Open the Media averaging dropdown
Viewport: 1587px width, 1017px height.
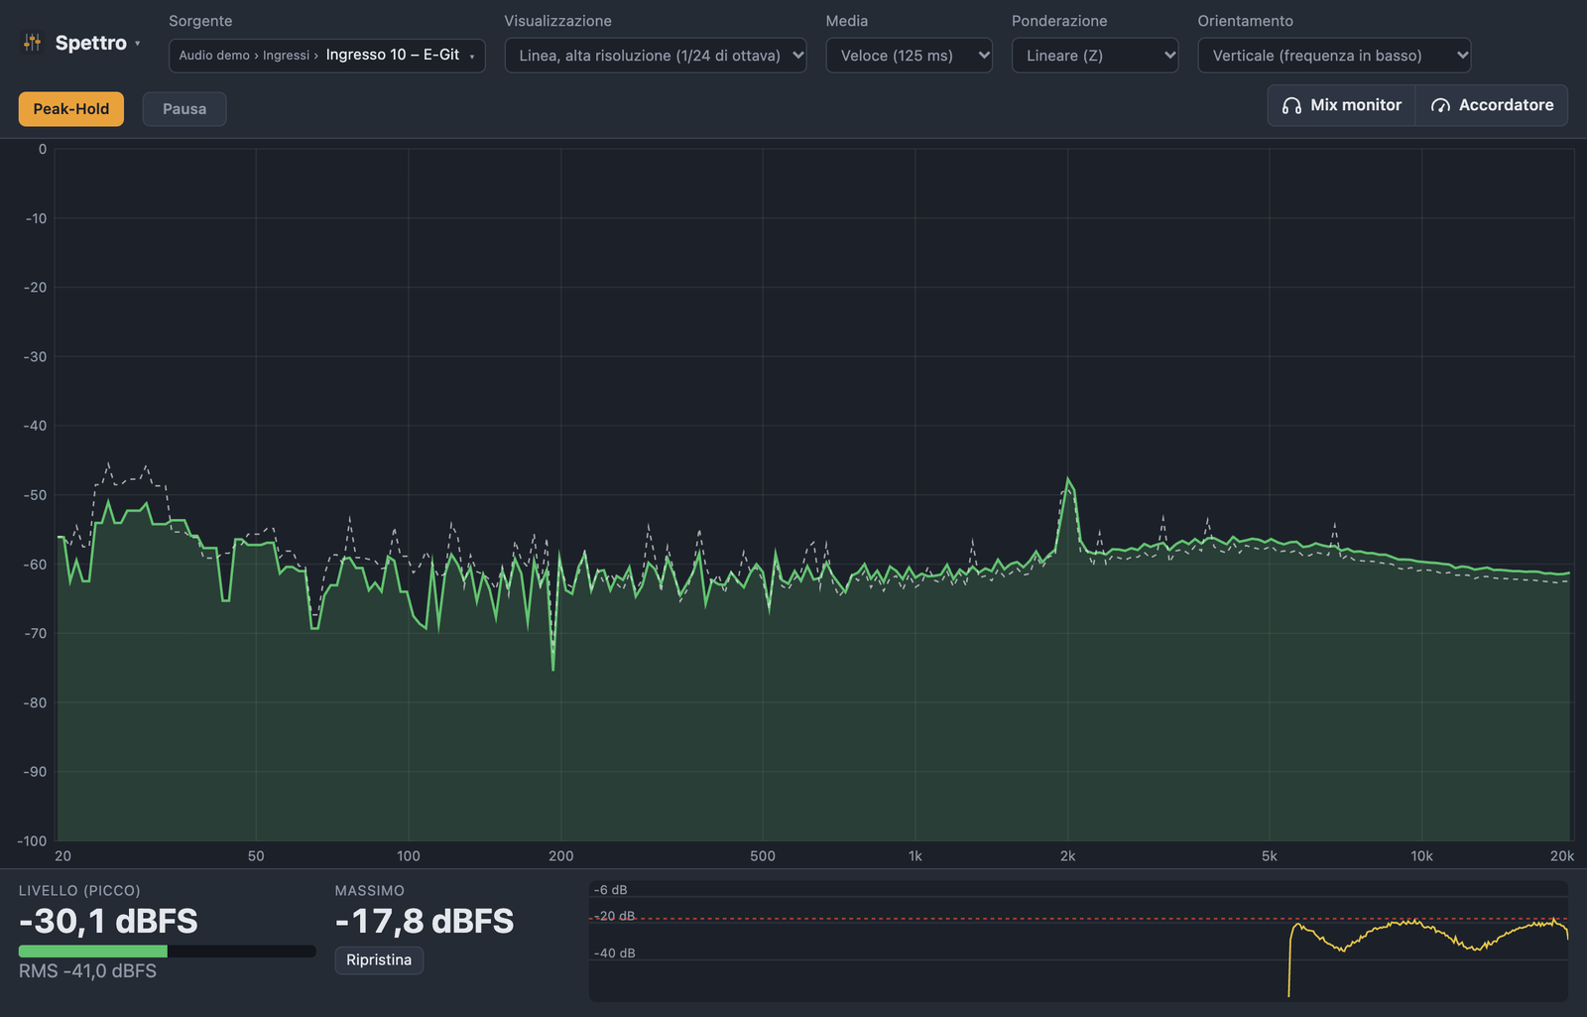point(910,56)
